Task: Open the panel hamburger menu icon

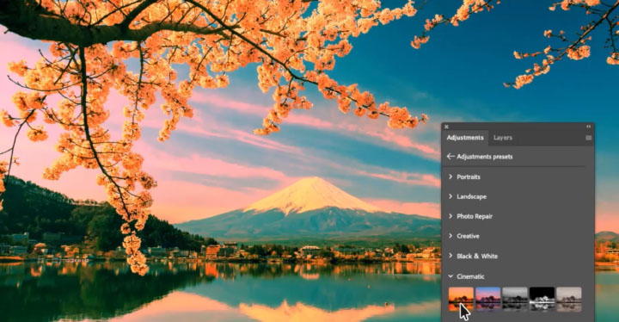Action: pos(588,138)
